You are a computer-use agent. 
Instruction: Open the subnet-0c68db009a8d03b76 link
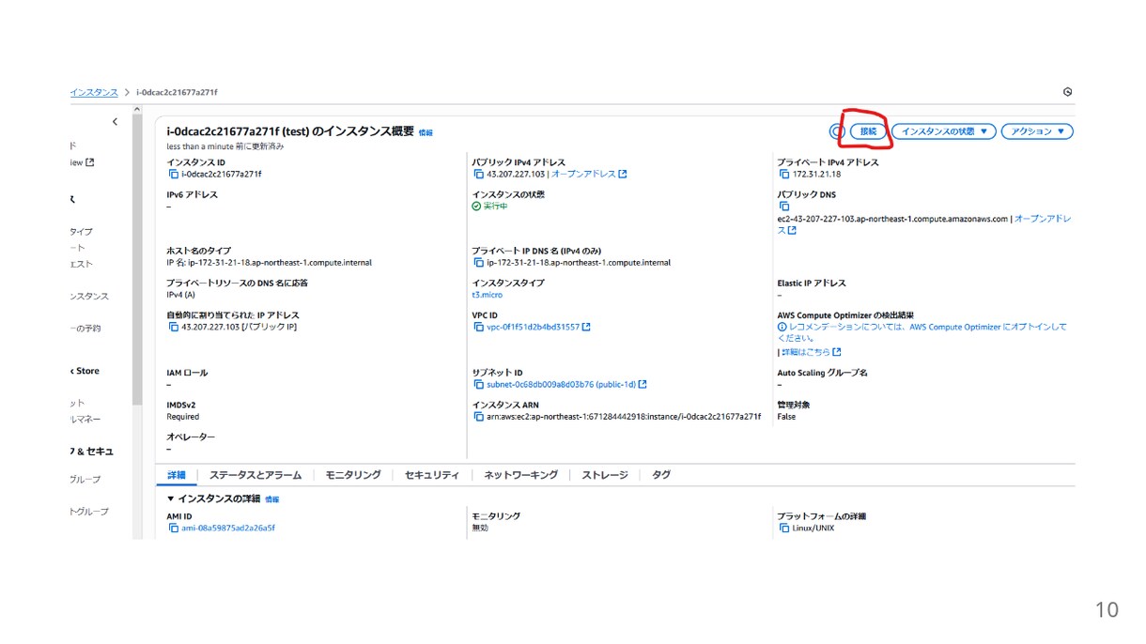pyautogui.click(x=562, y=385)
